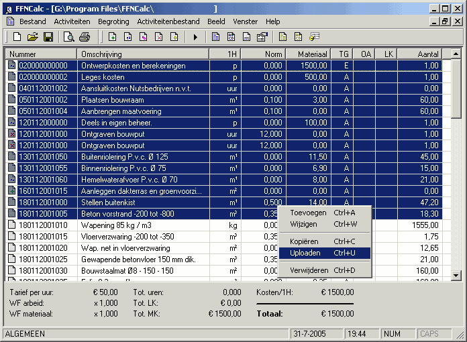Click the yellow ABCD document toolbar icon
The width and height of the screenshot is (467, 342).
pos(299,37)
